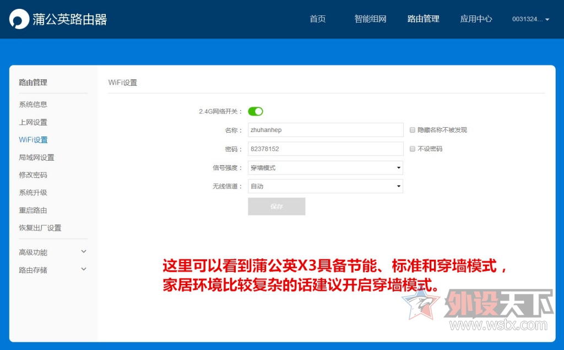Open 系统信息 in sidebar
Viewport: 564px width, 350px height.
[x=33, y=104]
